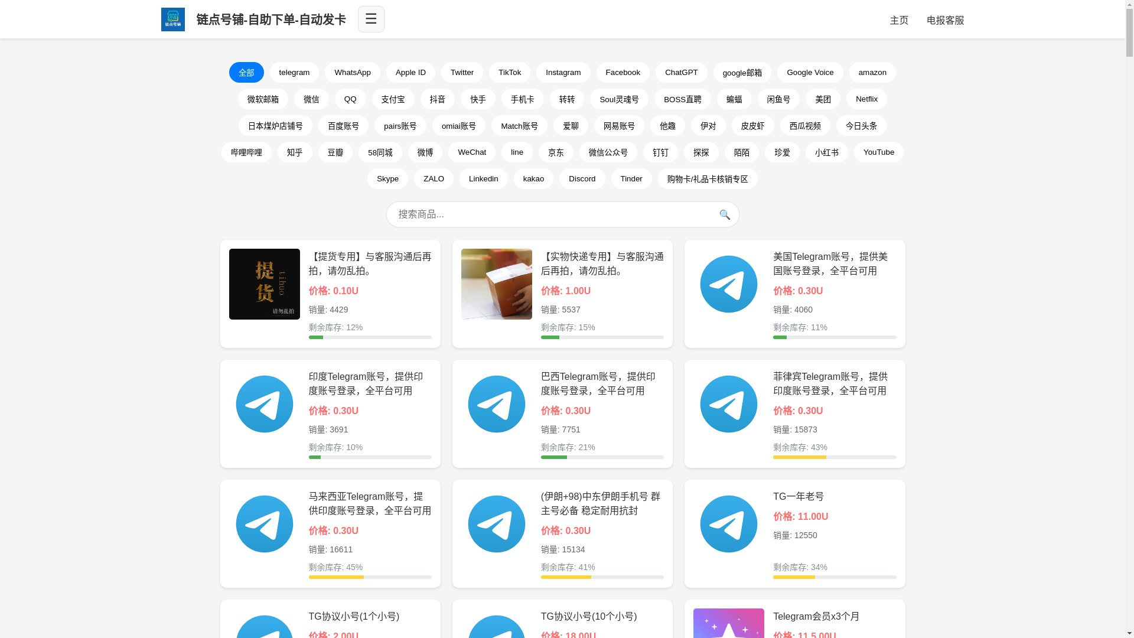Click Telegram icon of 美国Telegram账号 card
Viewport: 1134px width, 638px height.
click(x=729, y=284)
